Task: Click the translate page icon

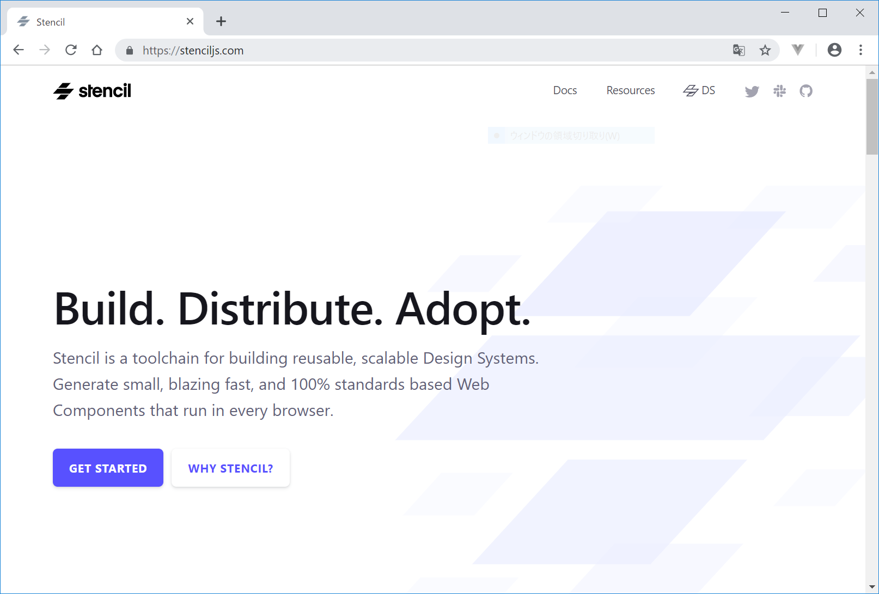Action: (x=738, y=50)
